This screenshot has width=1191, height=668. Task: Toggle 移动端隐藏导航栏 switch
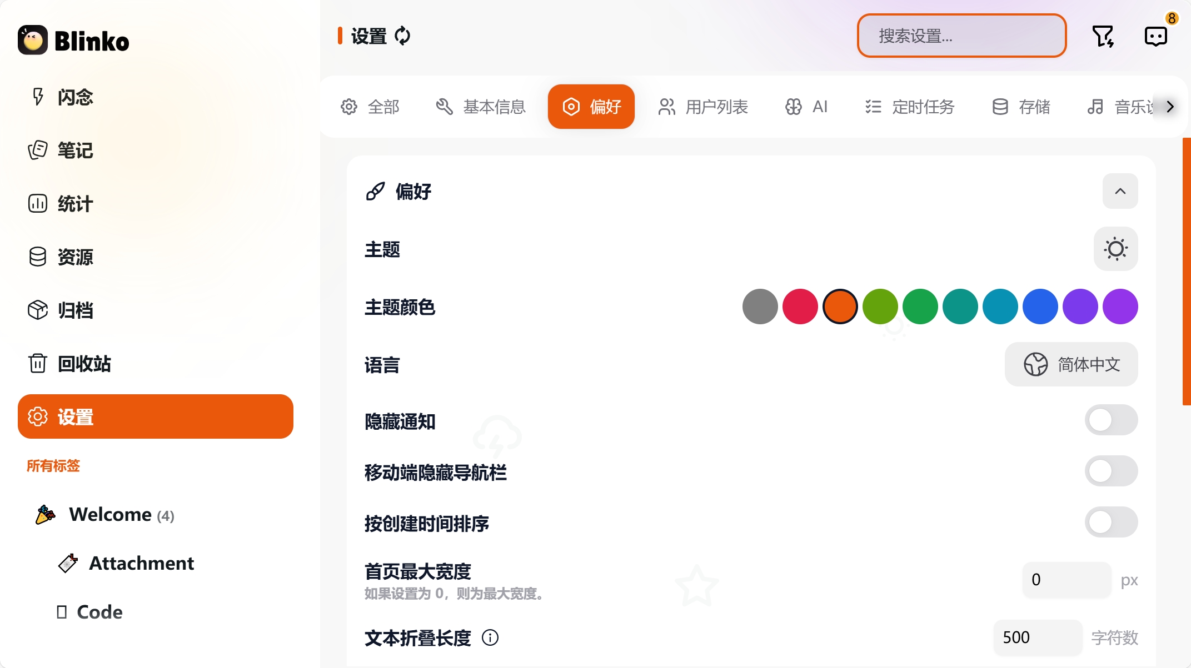[1112, 471]
